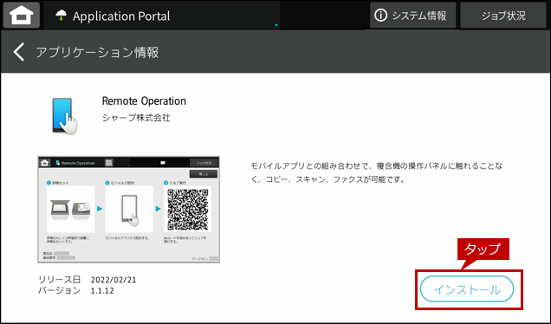Click the バージョン label

click(x=59, y=290)
